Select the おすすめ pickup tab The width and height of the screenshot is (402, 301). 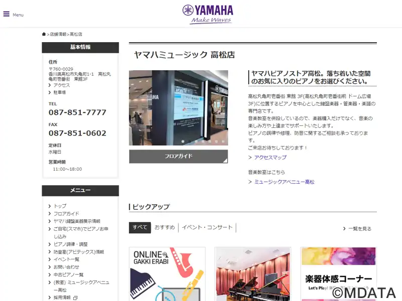[x=165, y=228]
